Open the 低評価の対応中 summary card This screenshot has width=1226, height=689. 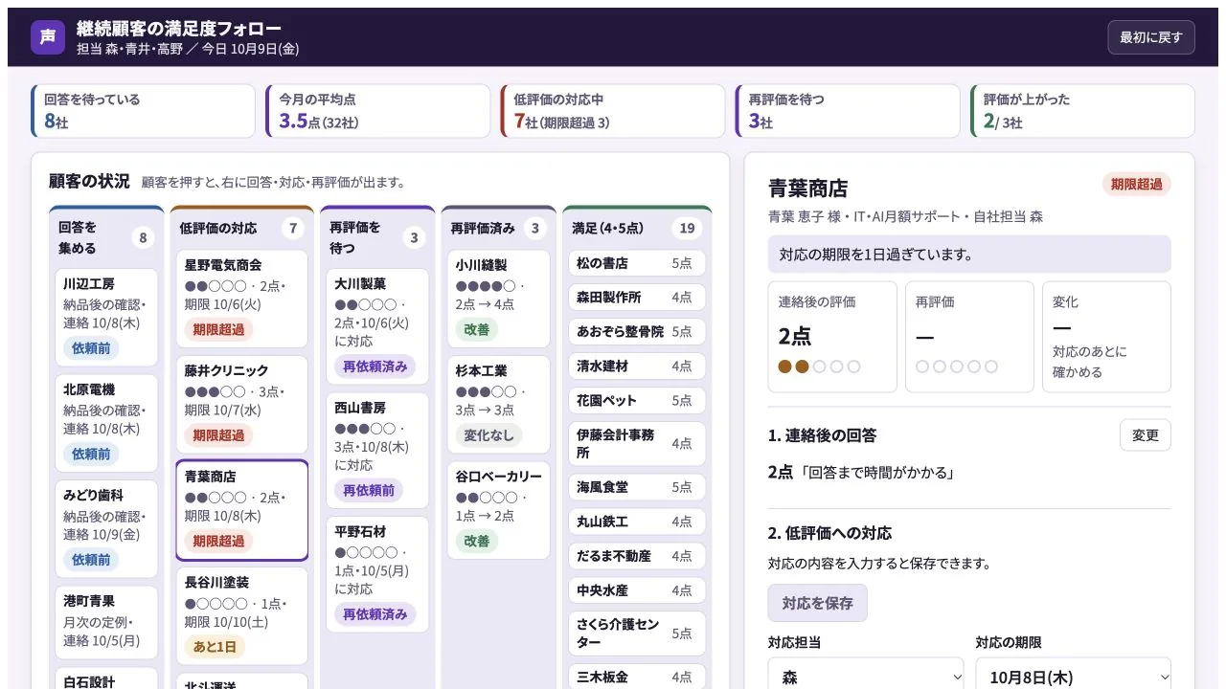613,111
